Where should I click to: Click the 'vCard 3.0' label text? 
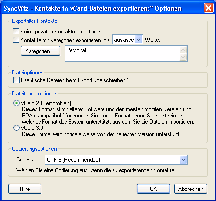(x=32, y=128)
